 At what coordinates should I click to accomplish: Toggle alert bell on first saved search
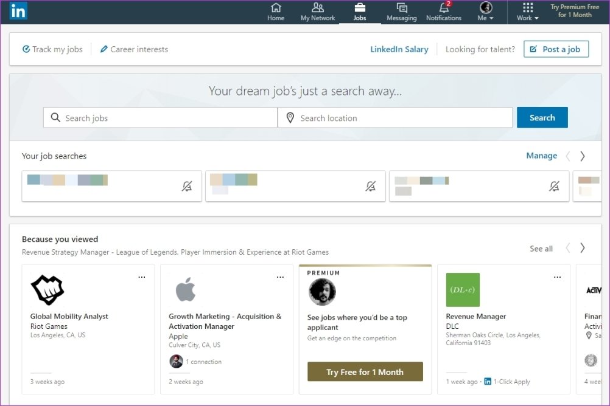pos(187,186)
